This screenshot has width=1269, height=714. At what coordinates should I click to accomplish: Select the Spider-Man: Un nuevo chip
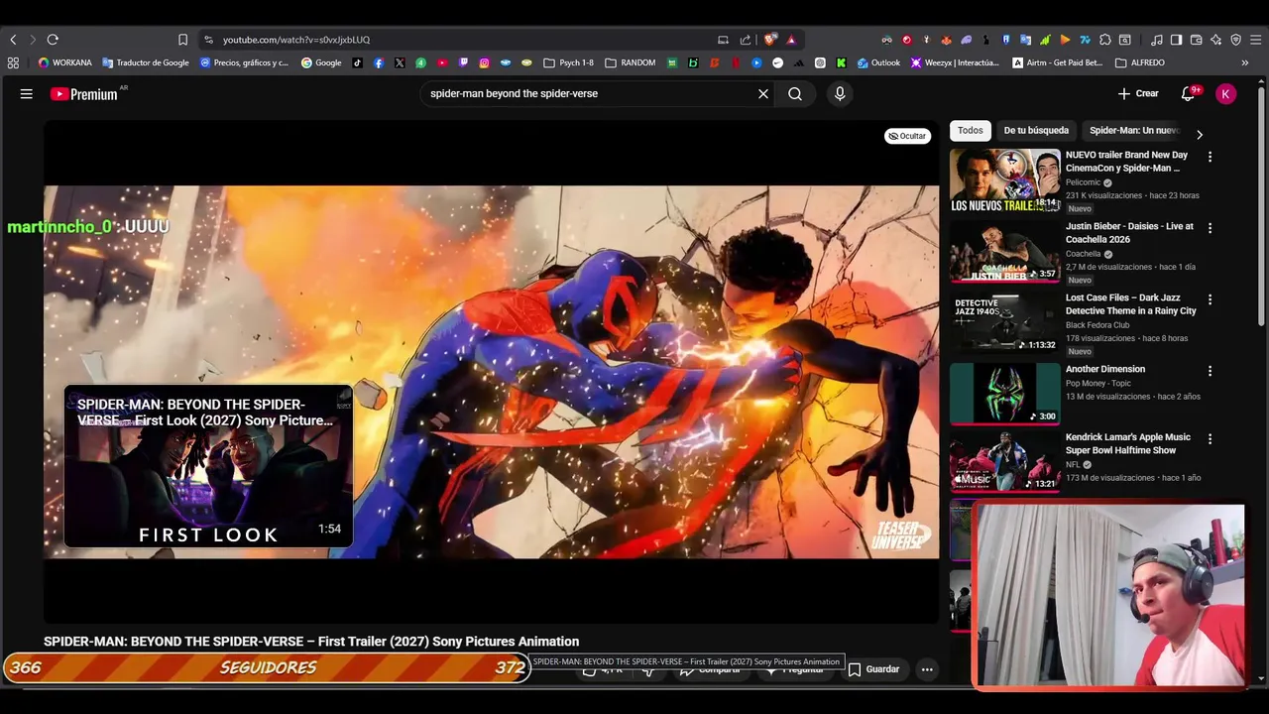click(x=1134, y=130)
